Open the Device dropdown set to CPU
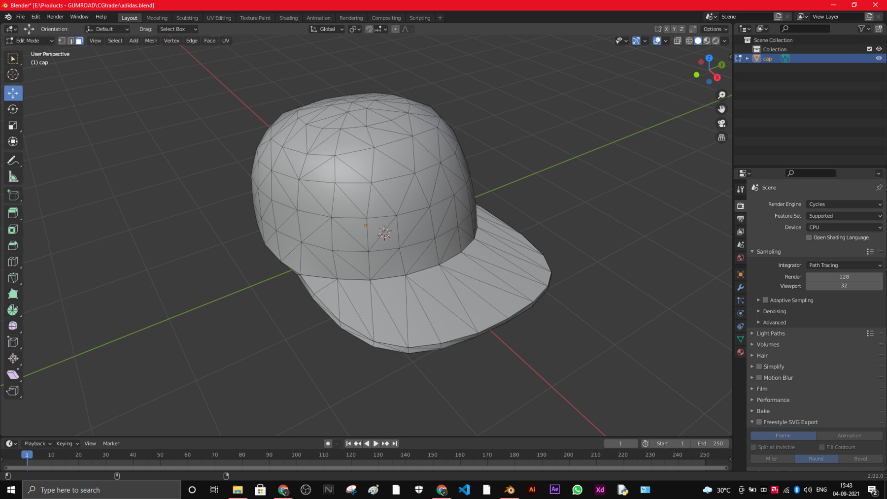 point(844,227)
